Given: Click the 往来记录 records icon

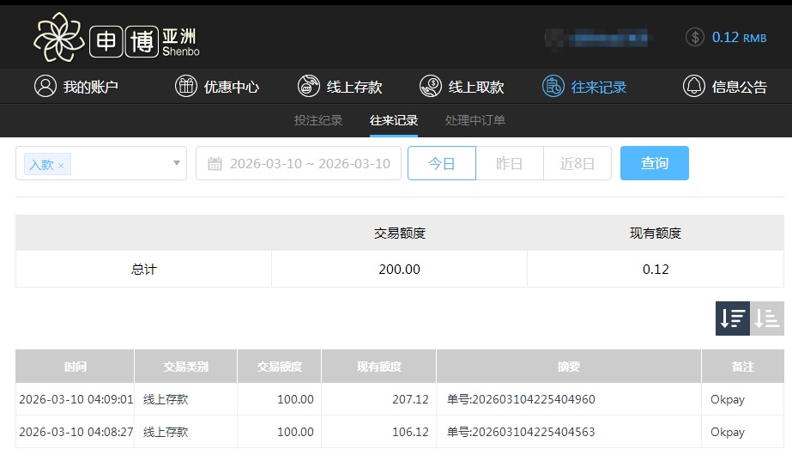Looking at the screenshot, I should [553, 86].
